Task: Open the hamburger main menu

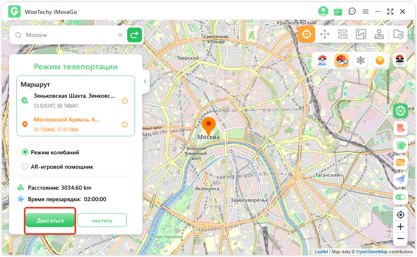Action: tap(365, 11)
